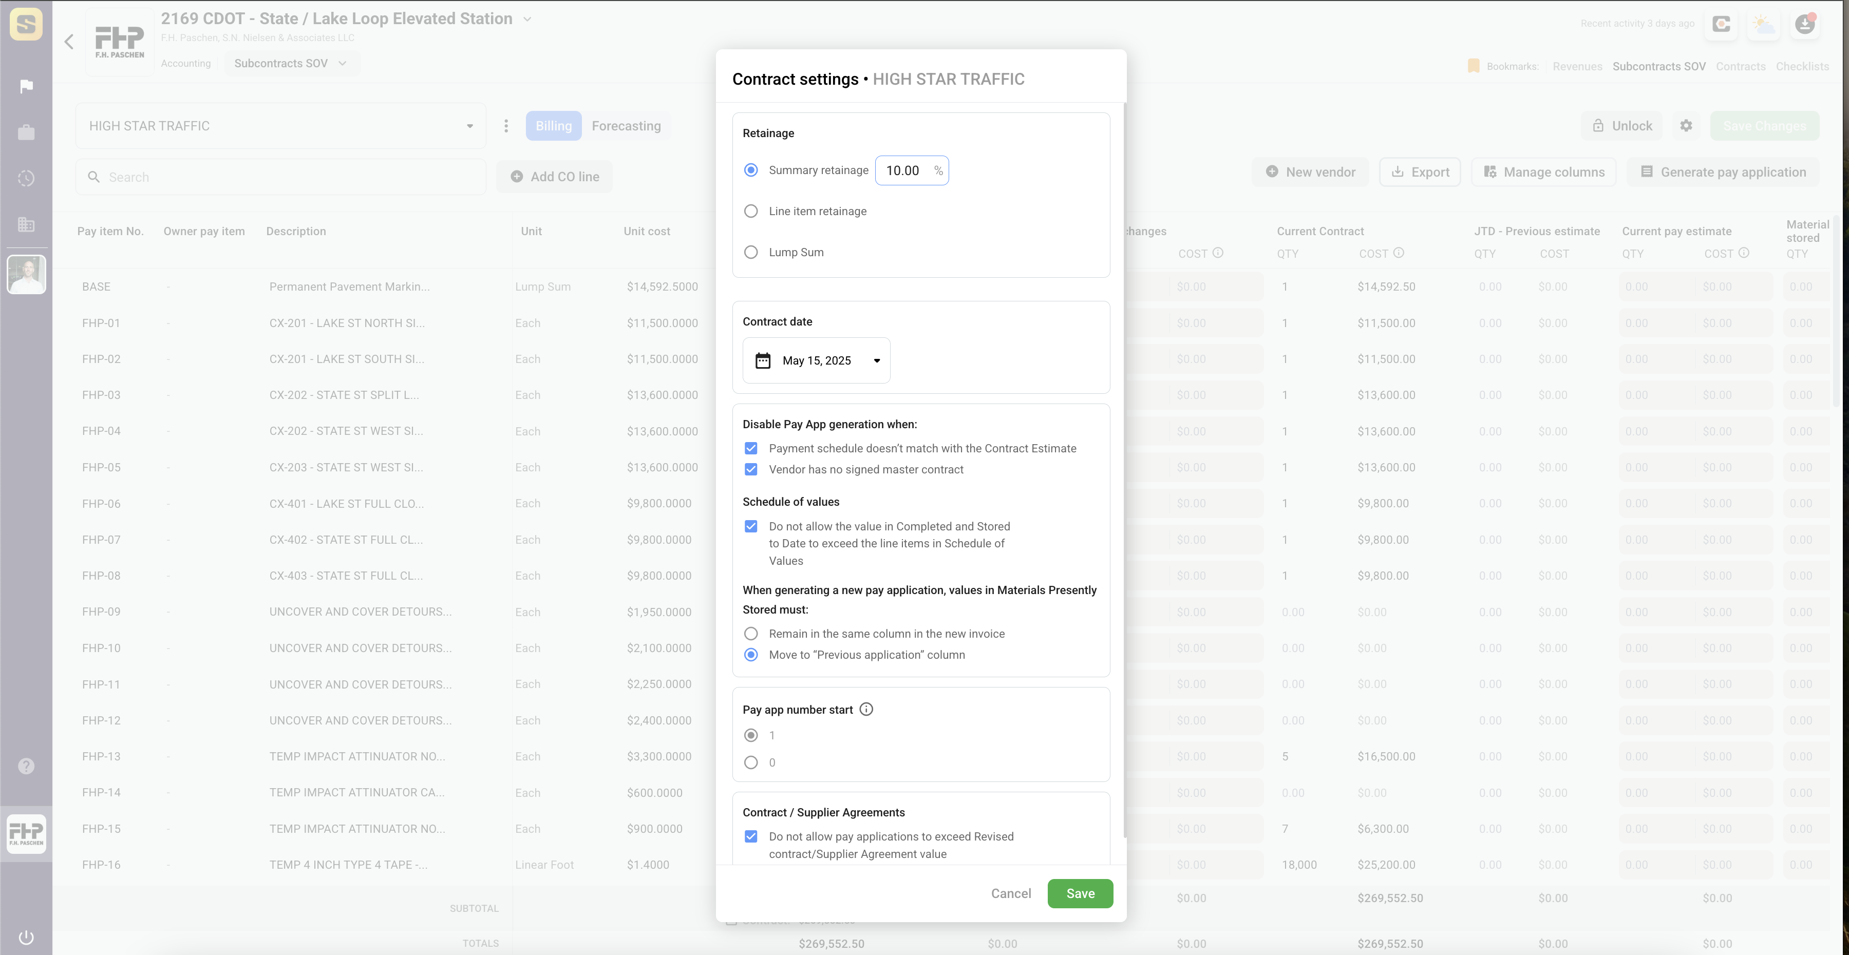Viewport: 1849px width, 955px height.
Task: Open the briefcase icon in left sidebar
Action: coord(27,133)
